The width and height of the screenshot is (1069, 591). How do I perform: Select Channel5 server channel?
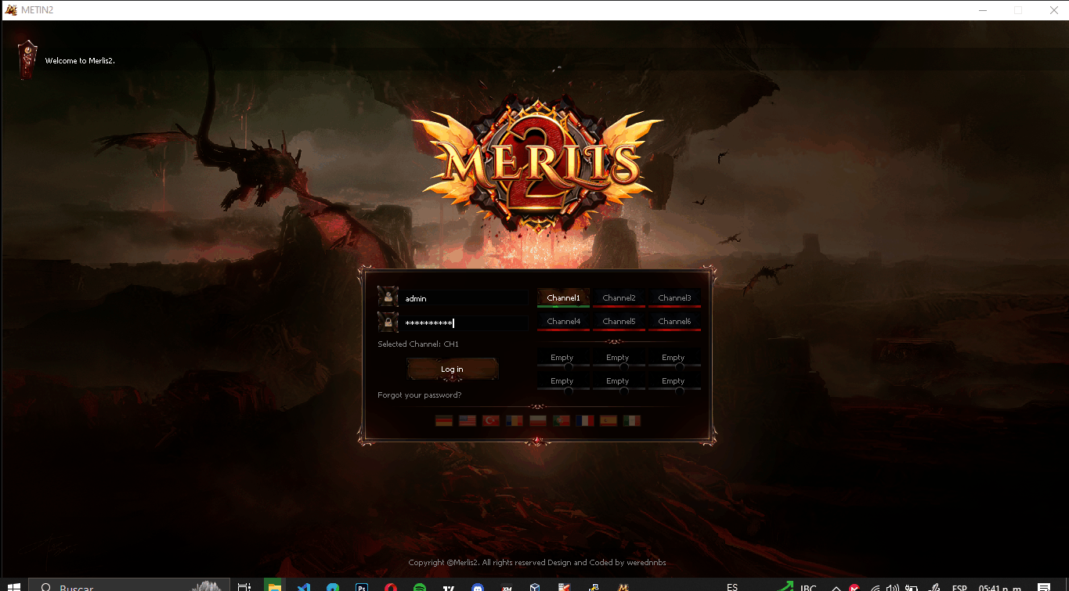[619, 322]
